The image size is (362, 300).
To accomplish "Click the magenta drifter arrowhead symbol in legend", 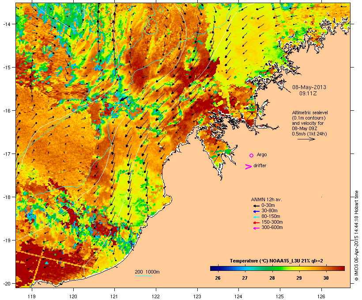I will pyautogui.click(x=249, y=167).
